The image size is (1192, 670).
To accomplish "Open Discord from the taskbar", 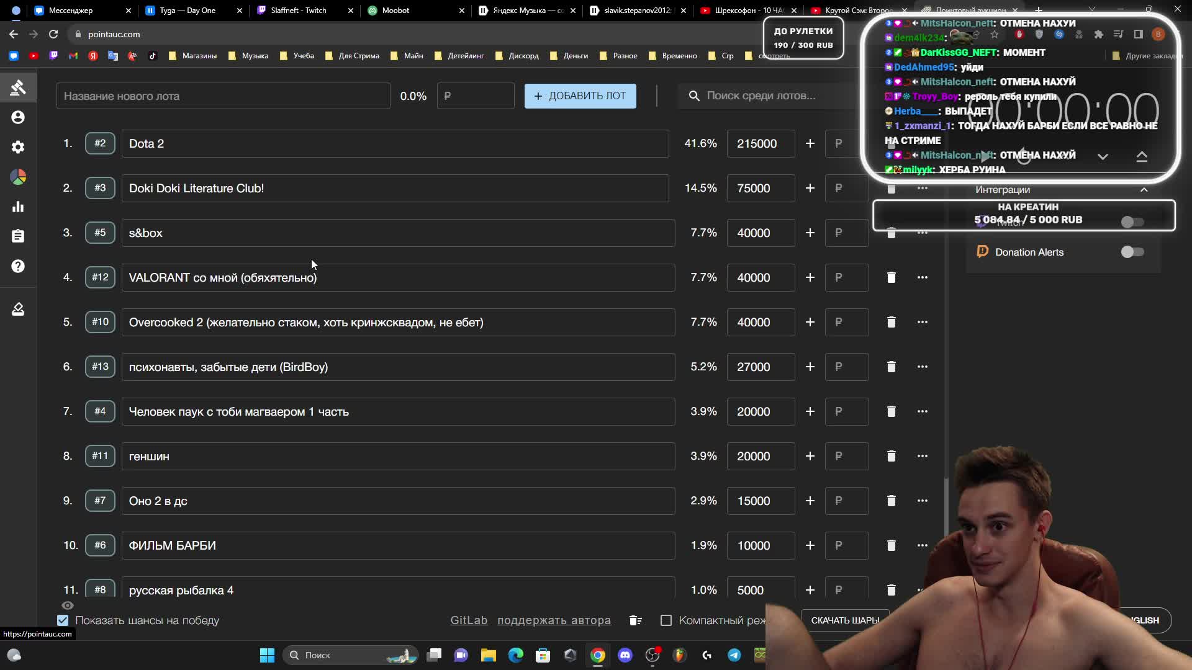I will (x=625, y=655).
